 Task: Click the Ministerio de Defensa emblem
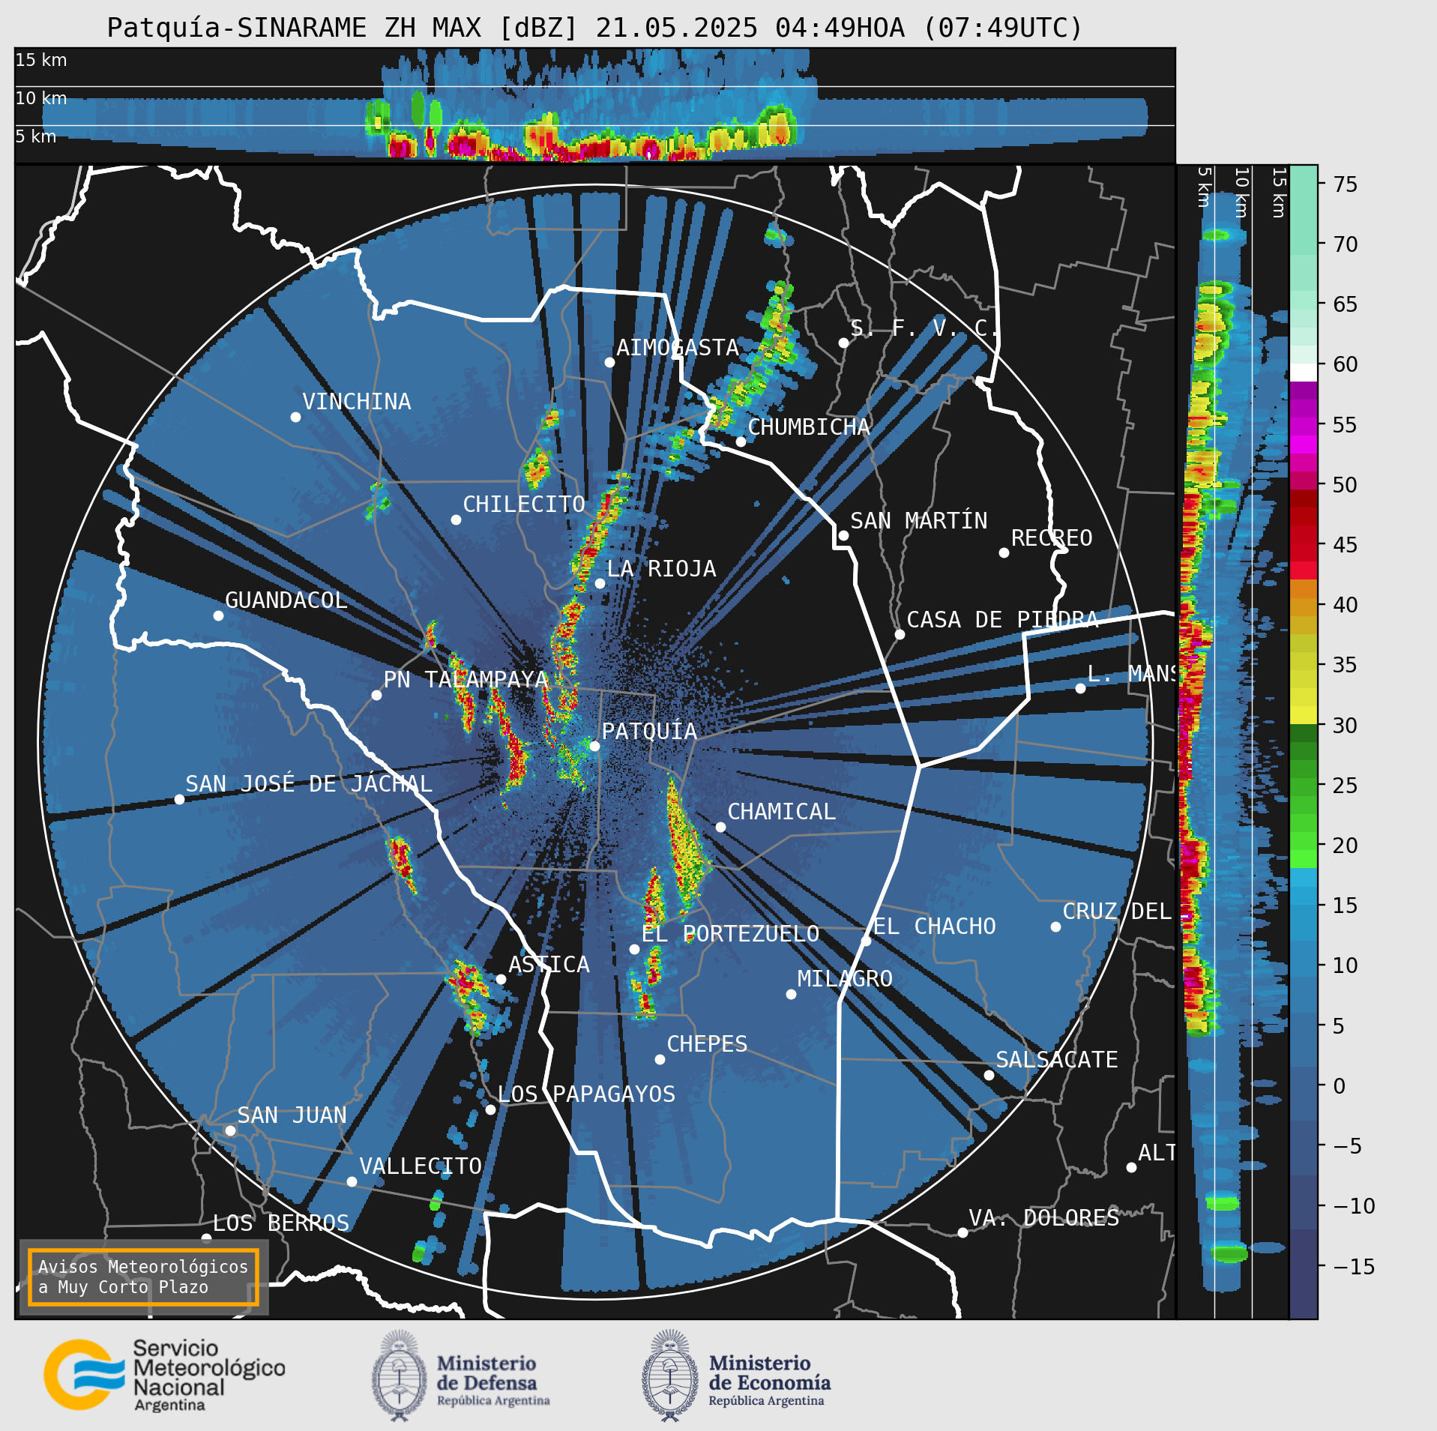(x=400, y=1376)
